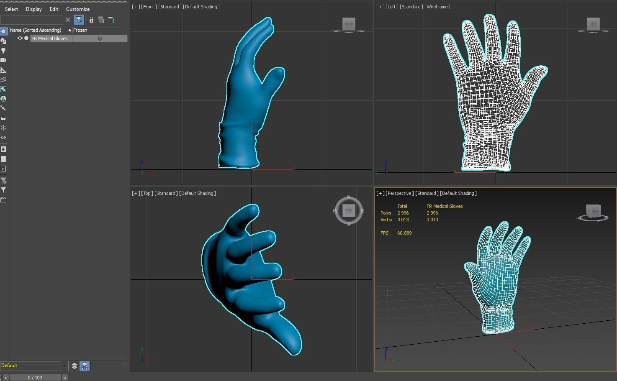
Task: Toggle Display Containers filter icon
Action: coord(3,118)
